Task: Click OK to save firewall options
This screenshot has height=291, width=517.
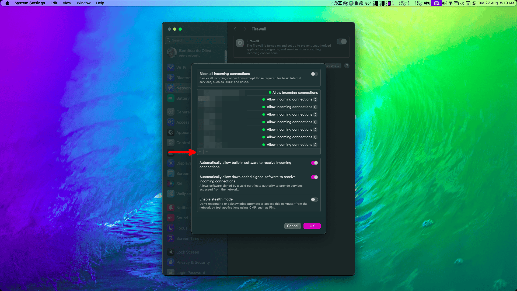Action: tap(312, 226)
